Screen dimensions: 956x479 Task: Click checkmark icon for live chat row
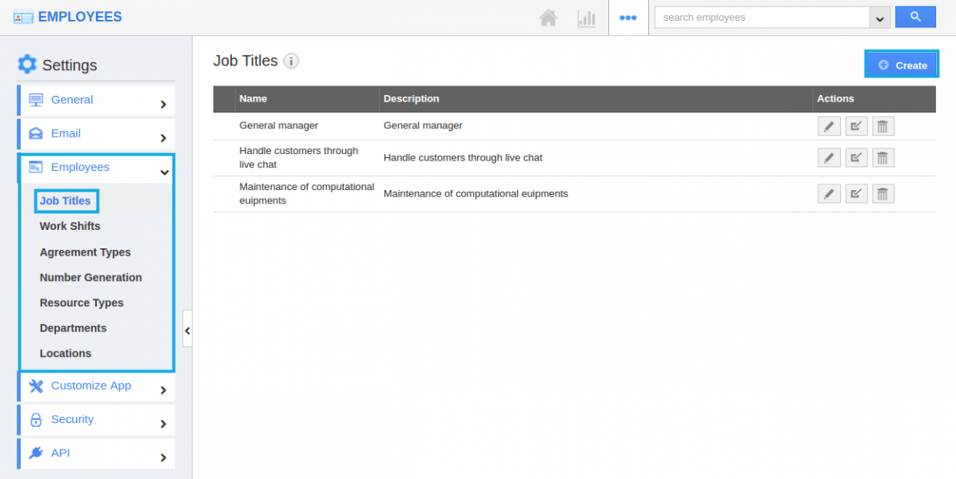(x=856, y=157)
